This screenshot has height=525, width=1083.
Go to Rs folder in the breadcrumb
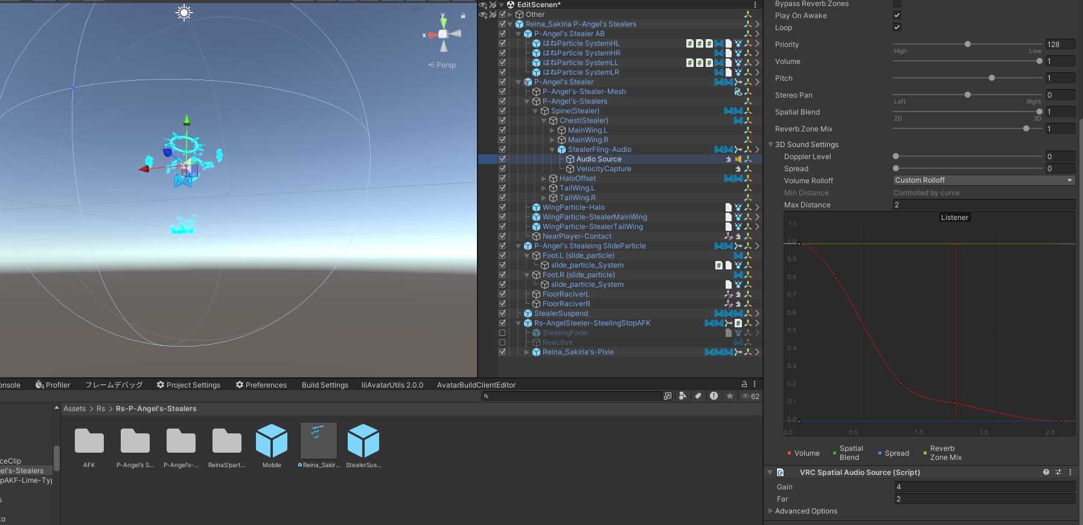(x=101, y=409)
